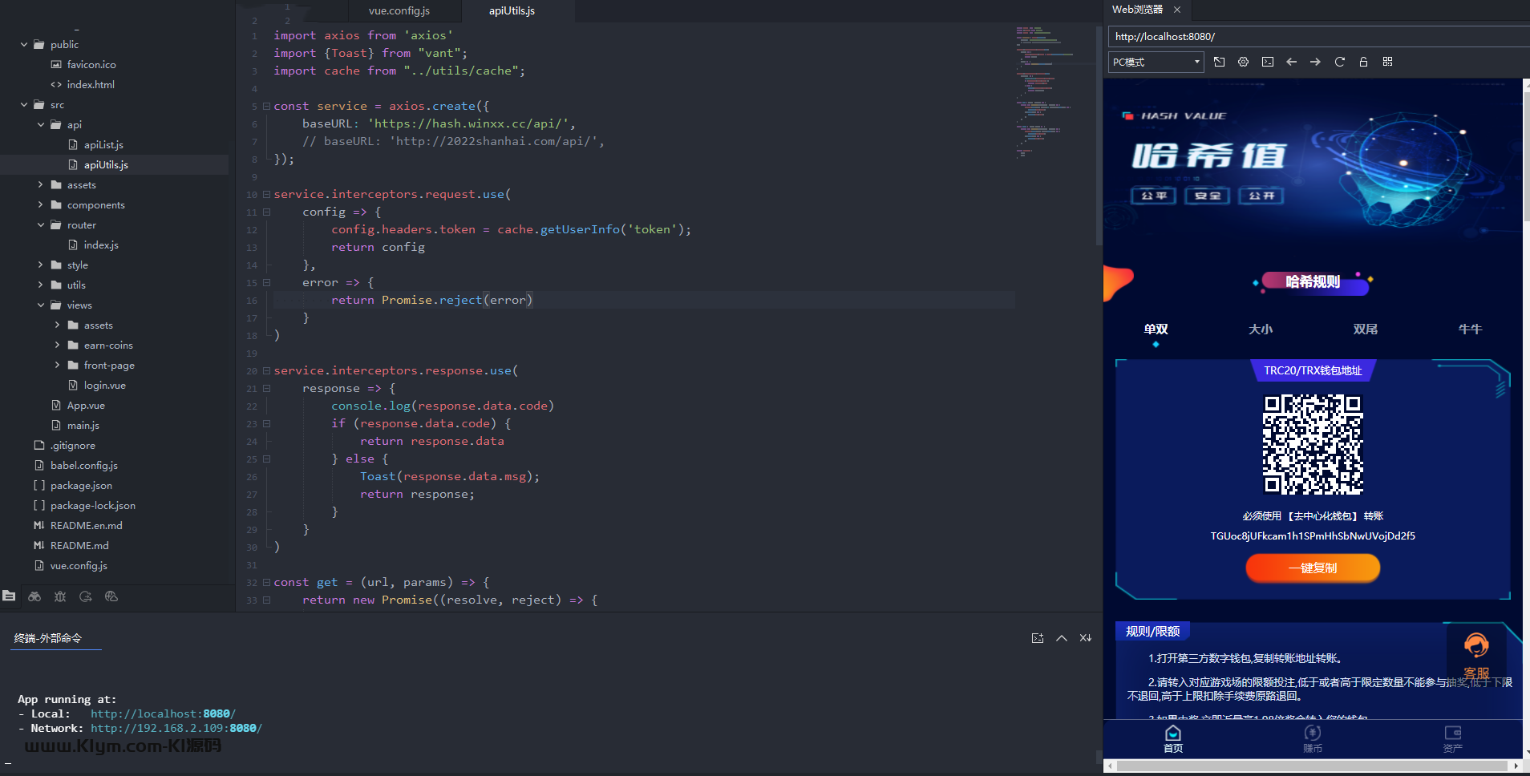Click the upward chevron in terminal panel
1530x776 pixels.
(1062, 638)
